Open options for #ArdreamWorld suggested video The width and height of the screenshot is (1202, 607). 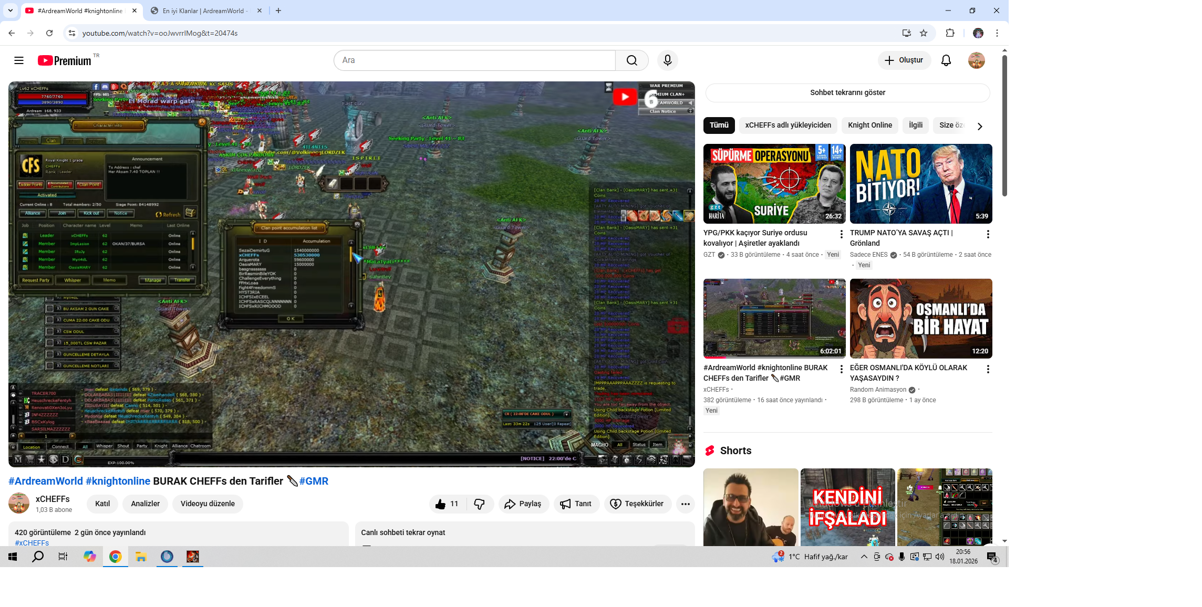(841, 369)
